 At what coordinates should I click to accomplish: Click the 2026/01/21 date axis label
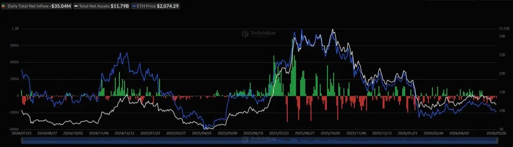pyautogui.click(x=408, y=134)
